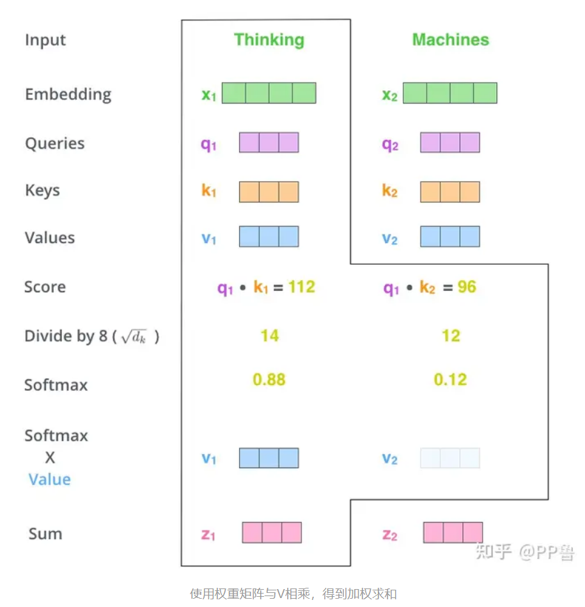
Task: Select the purple q2 query vector
Action: (450, 143)
